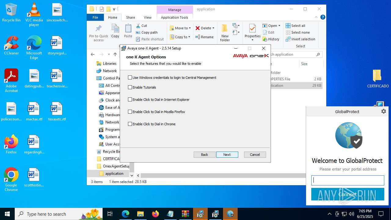Open the Customize Quick Access Toolbar dropdown
Image resolution: width=391 pixels, height=220 pixels.
[114, 9]
